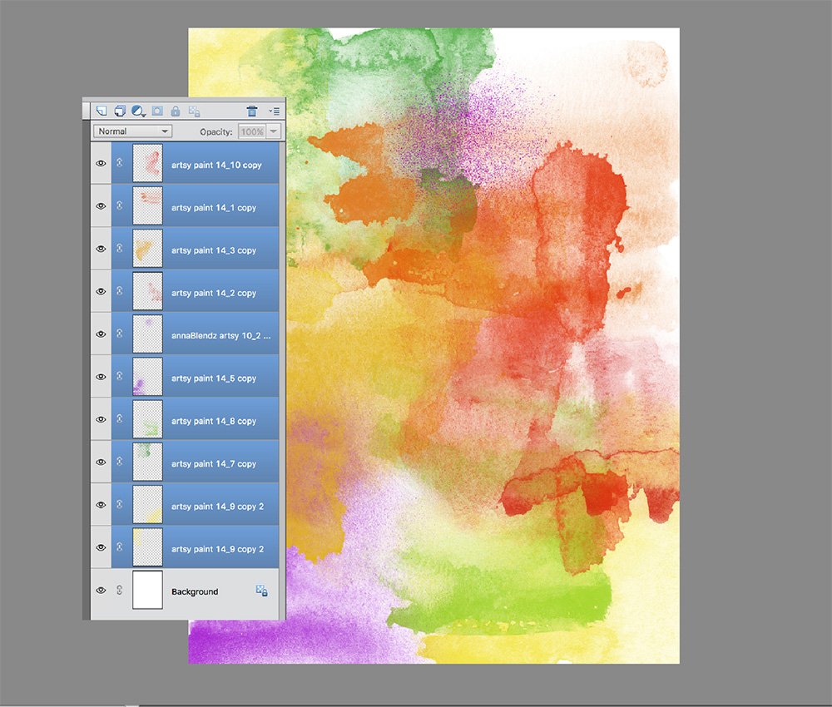Hide the artsy paint 14_1 copy layer
The image size is (832, 707).
[101, 205]
